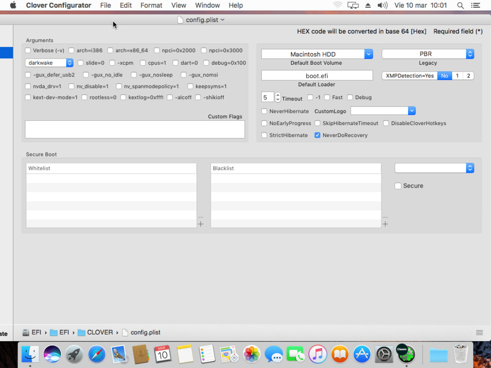Click the Default Loader boot.efi field
This screenshot has height=368, width=491.
[317, 76]
